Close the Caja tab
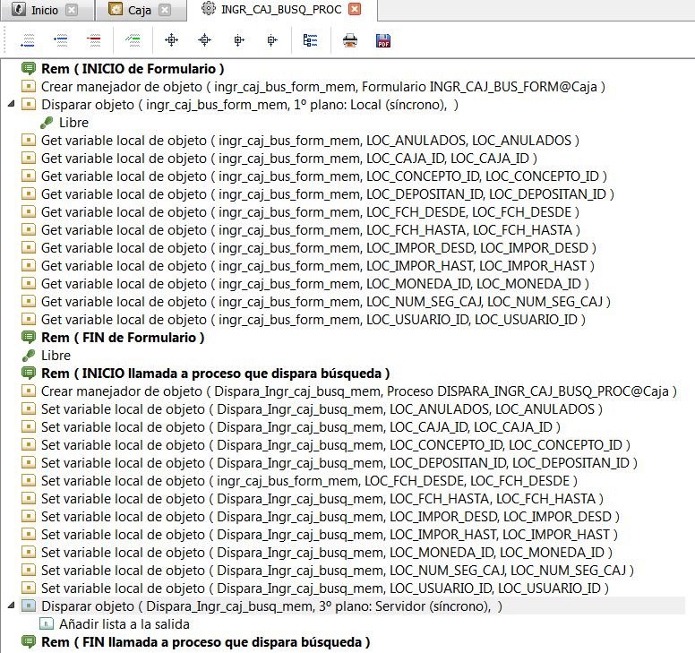The width and height of the screenshot is (695, 653). coord(165,10)
